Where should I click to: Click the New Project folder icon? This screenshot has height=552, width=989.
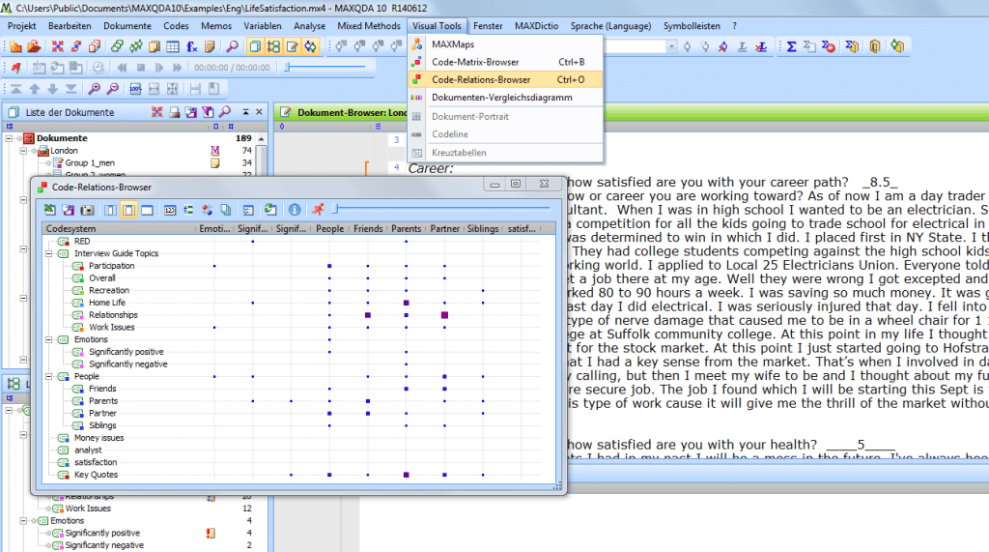(x=15, y=46)
